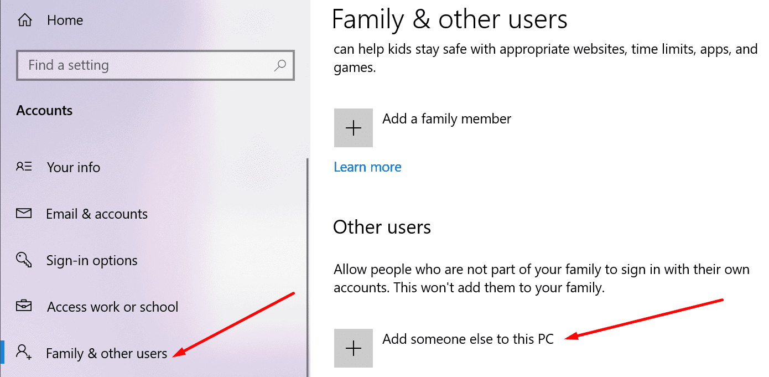Viewport: 769px width, 377px height.
Task: Open the Your info section
Action: tap(74, 167)
